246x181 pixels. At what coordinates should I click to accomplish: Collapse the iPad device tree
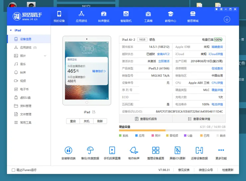(x=11, y=30)
